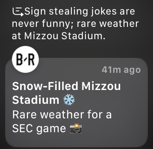The width and height of the screenshot is (153, 149).
Task: Open the Bleacher Report B/R app icon
Action: [x=25, y=59]
